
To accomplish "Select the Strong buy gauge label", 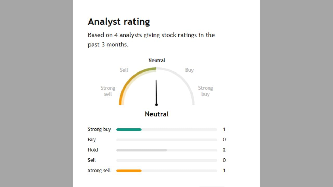I will (205, 91).
